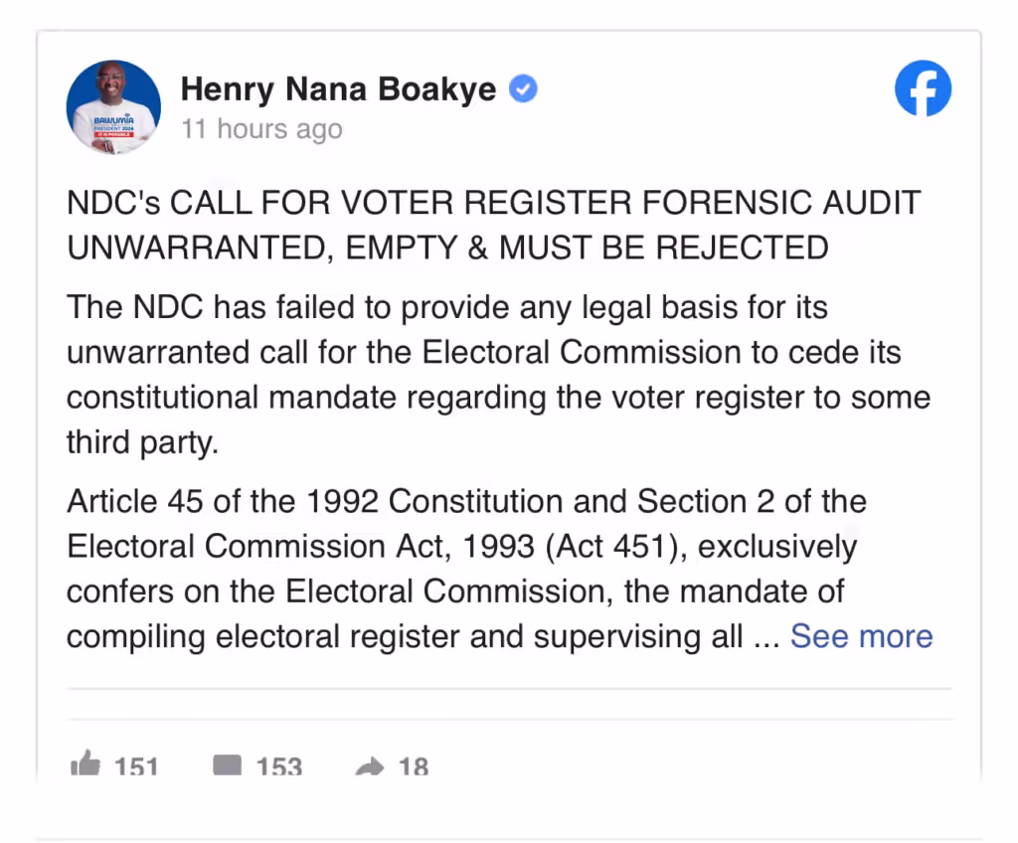View the 151 likes count

click(x=136, y=766)
